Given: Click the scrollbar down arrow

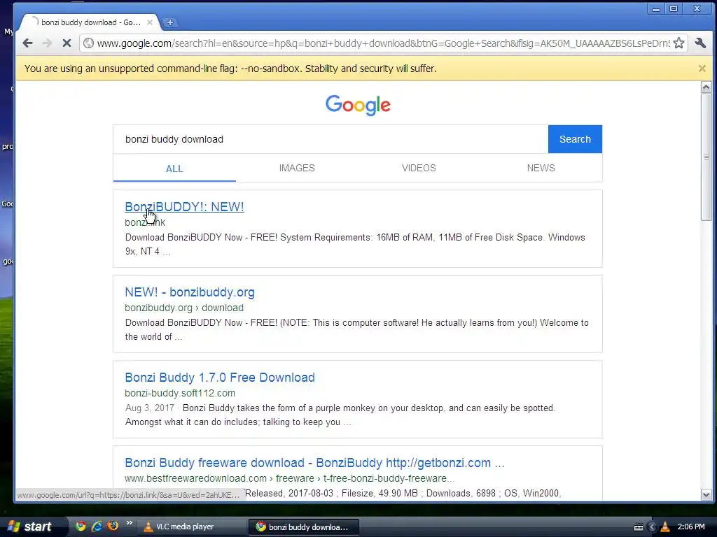Looking at the screenshot, I should pyautogui.click(x=706, y=494).
